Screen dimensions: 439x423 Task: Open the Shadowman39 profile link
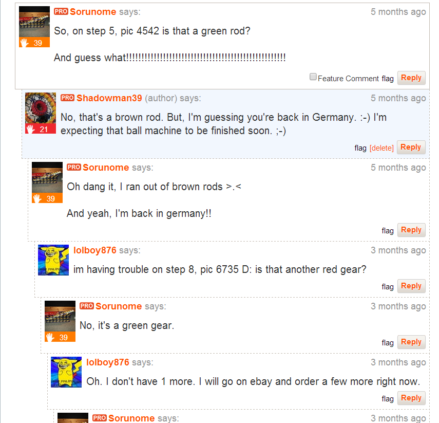(x=109, y=98)
